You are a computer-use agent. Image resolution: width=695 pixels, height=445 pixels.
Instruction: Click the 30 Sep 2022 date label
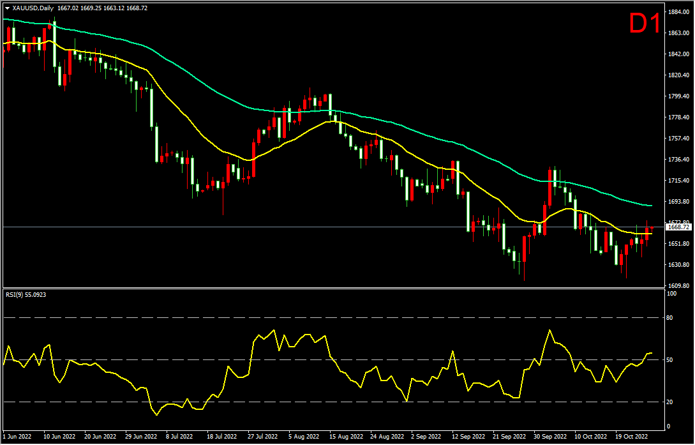(x=549, y=437)
